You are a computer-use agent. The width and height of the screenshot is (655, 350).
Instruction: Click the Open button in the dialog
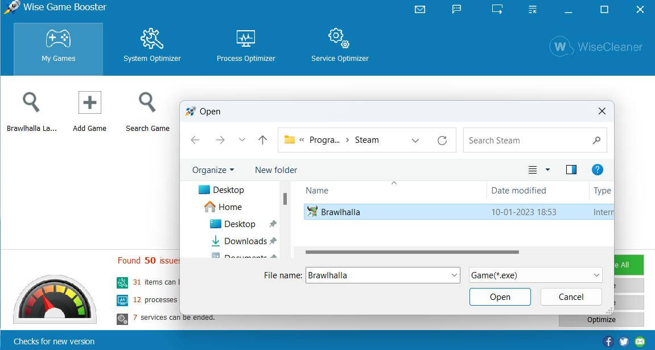pyautogui.click(x=500, y=297)
